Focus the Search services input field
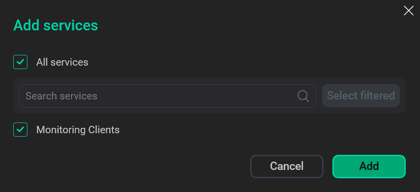The height and width of the screenshot is (192, 420). click(167, 96)
